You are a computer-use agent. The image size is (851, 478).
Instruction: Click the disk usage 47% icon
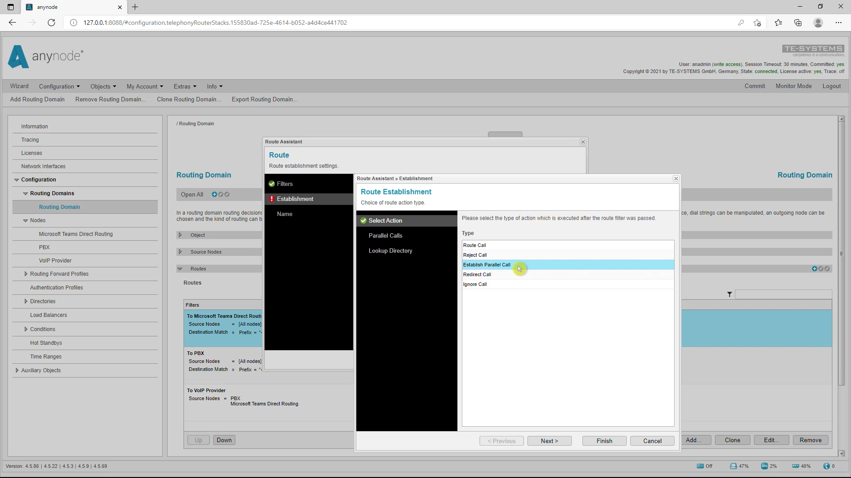(x=734, y=466)
